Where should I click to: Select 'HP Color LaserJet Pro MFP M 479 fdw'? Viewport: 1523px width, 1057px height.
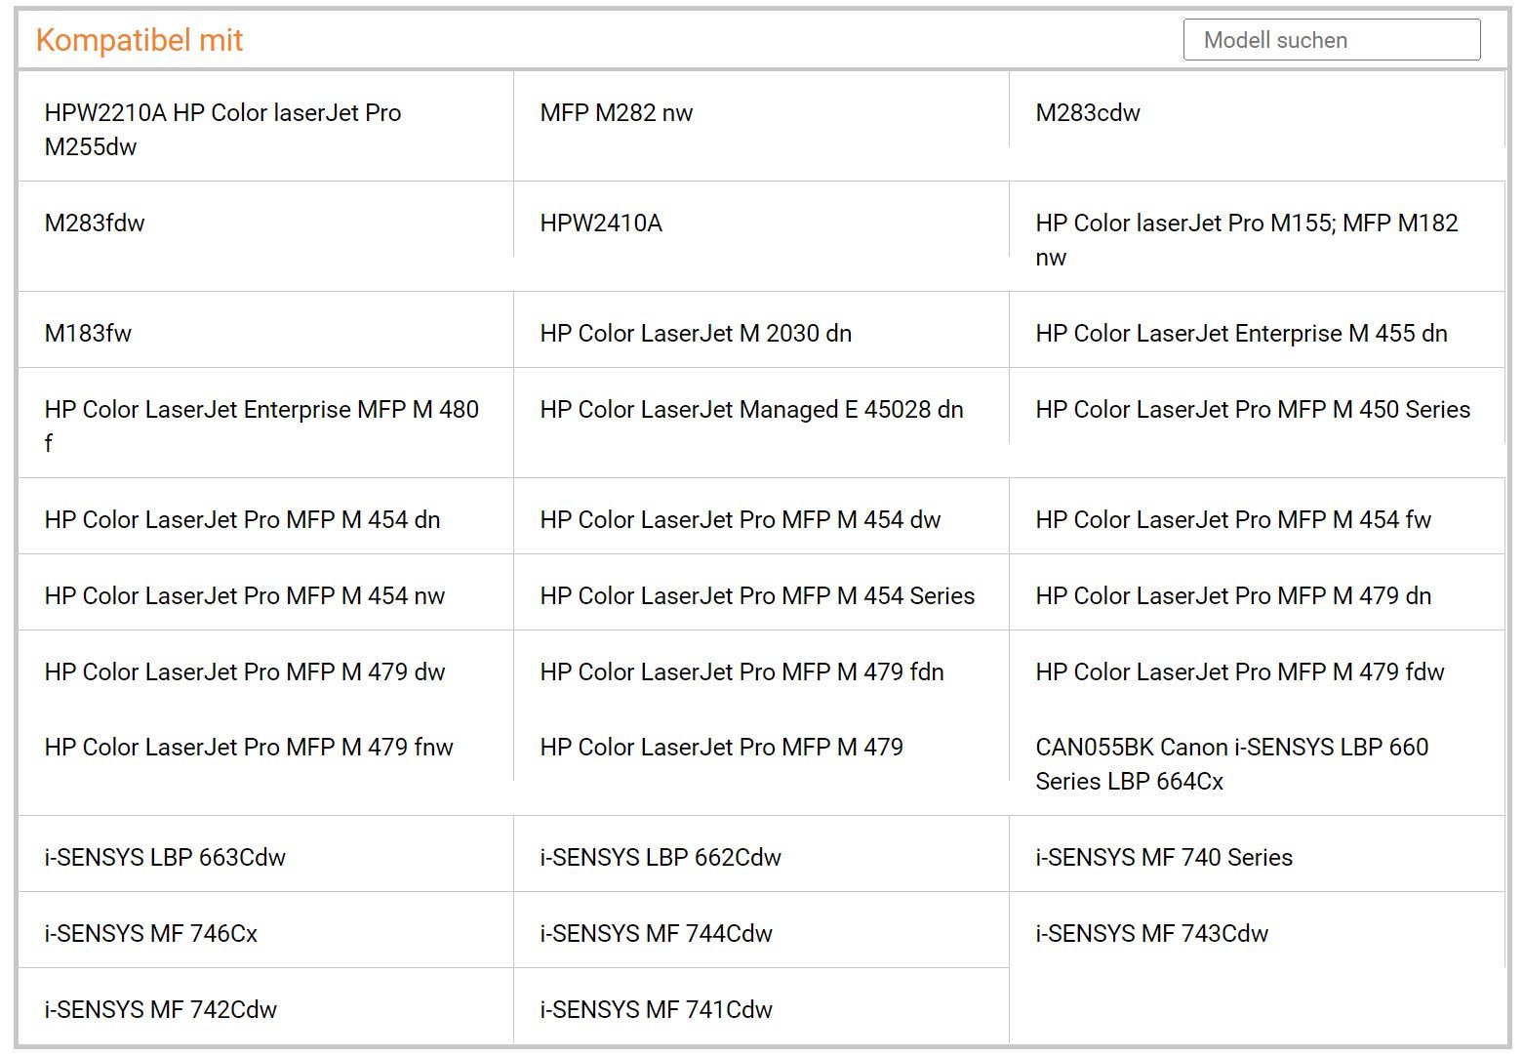point(1239,672)
